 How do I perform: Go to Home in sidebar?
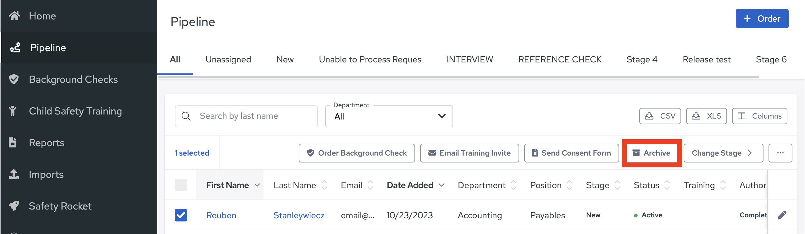[x=79, y=16]
